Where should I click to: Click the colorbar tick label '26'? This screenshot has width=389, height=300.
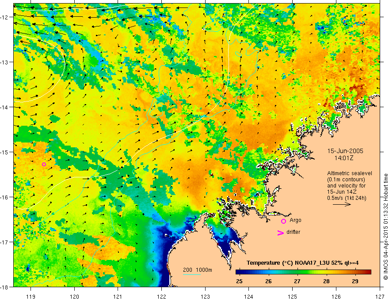pyautogui.click(x=268, y=281)
